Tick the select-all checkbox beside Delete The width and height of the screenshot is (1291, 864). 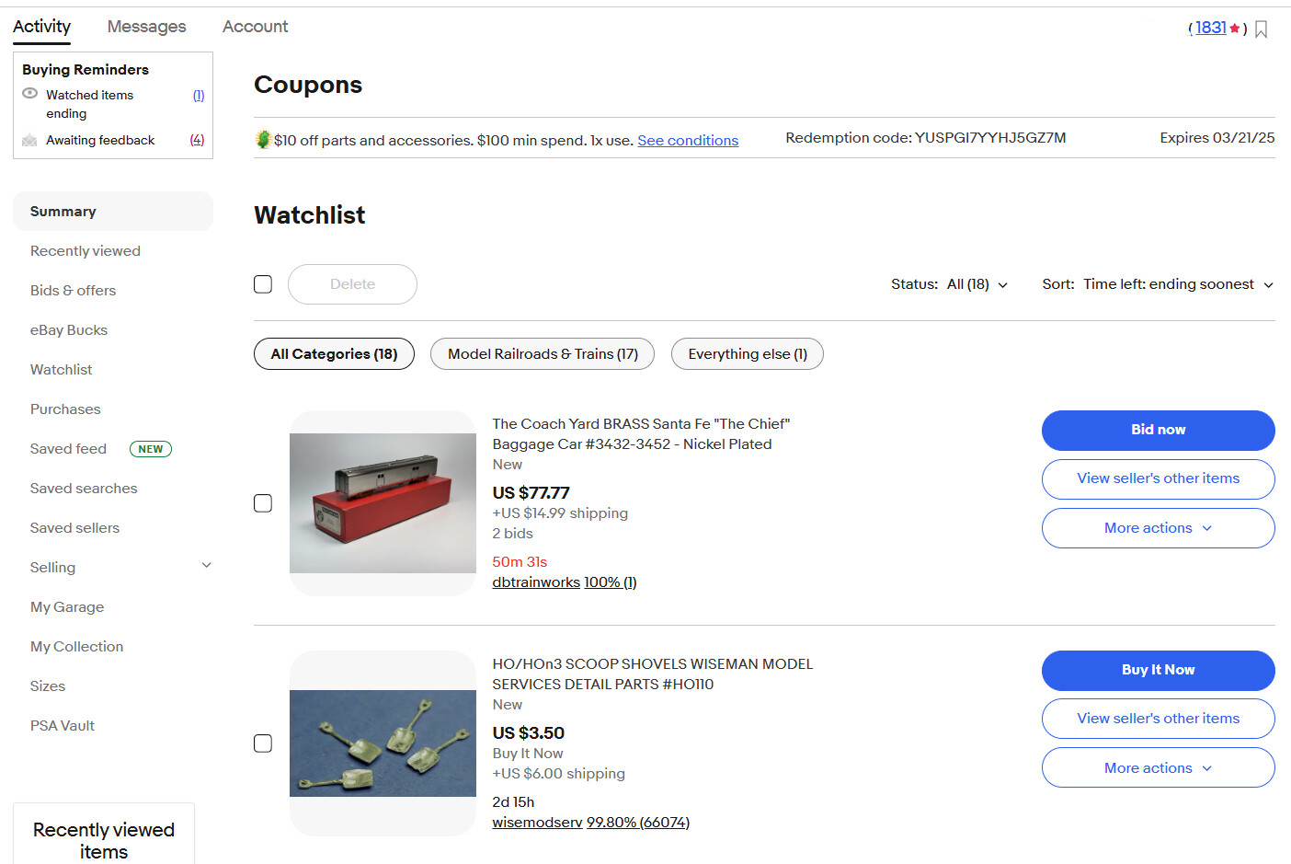(x=263, y=284)
